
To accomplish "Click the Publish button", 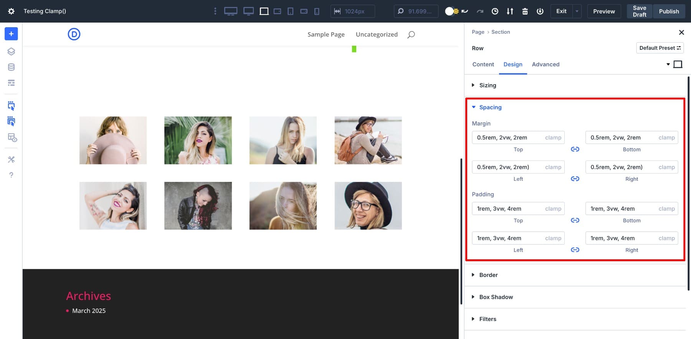I will 669,11.
